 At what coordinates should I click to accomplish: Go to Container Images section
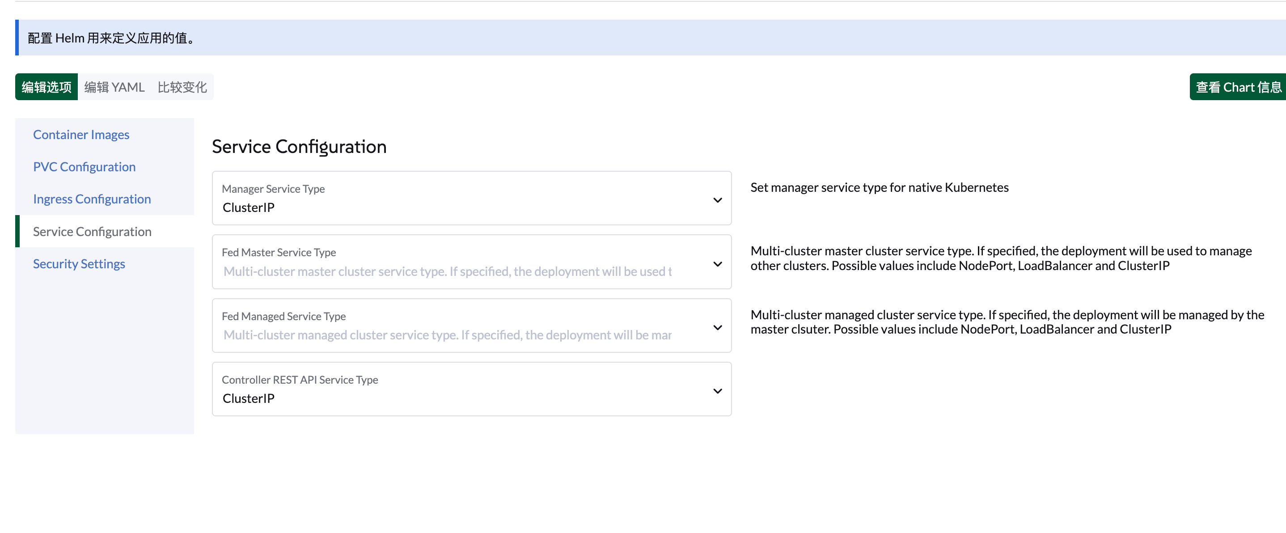[81, 135]
